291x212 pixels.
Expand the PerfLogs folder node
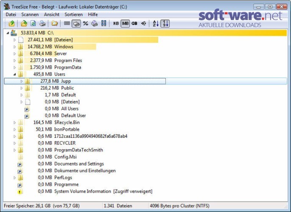pos(15,178)
